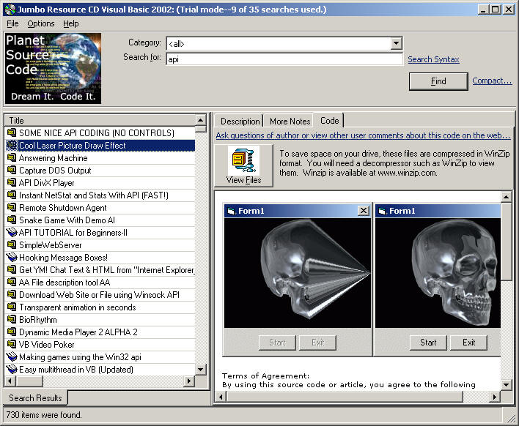Click the Find button
Image resolution: width=519 pixels, height=426 pixels.
coord(438,81)
